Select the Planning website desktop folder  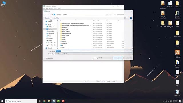pos(177,64)
